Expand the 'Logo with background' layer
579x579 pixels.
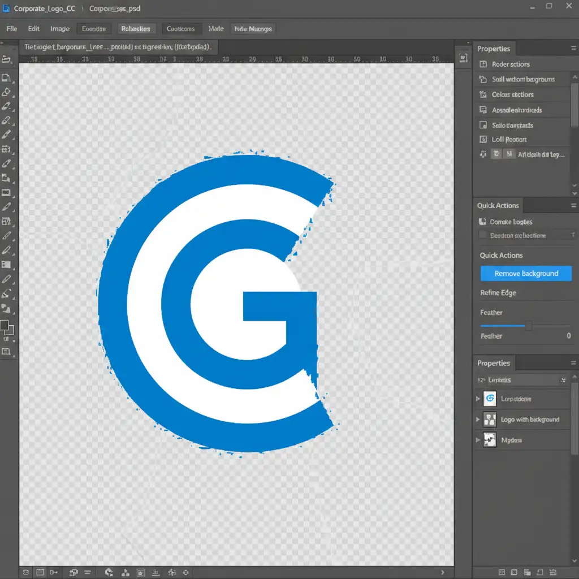tap(478, 420)
